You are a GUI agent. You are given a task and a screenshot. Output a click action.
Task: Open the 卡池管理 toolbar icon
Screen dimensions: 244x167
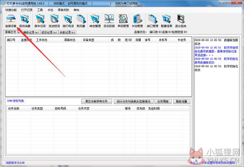[x=137, y=21]
